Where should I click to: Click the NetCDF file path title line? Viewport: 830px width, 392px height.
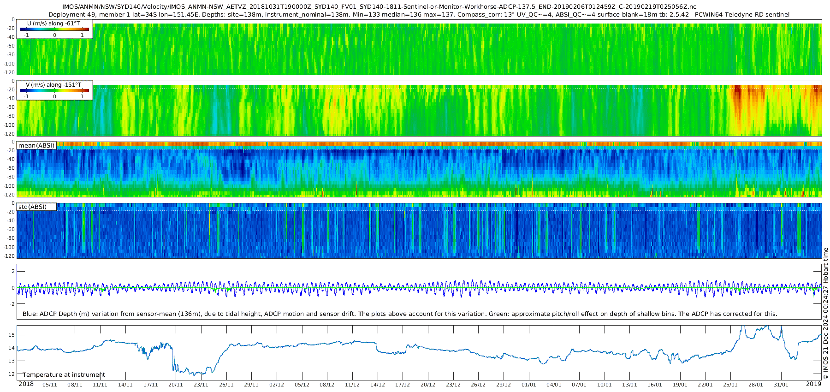click(379, 7)
